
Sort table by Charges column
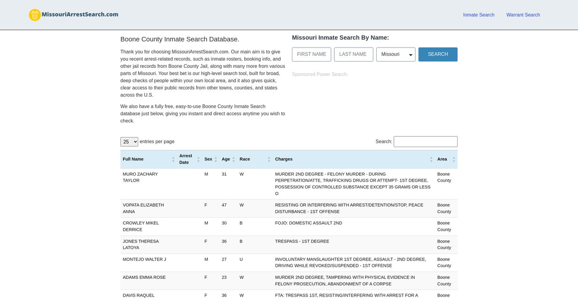284,159
